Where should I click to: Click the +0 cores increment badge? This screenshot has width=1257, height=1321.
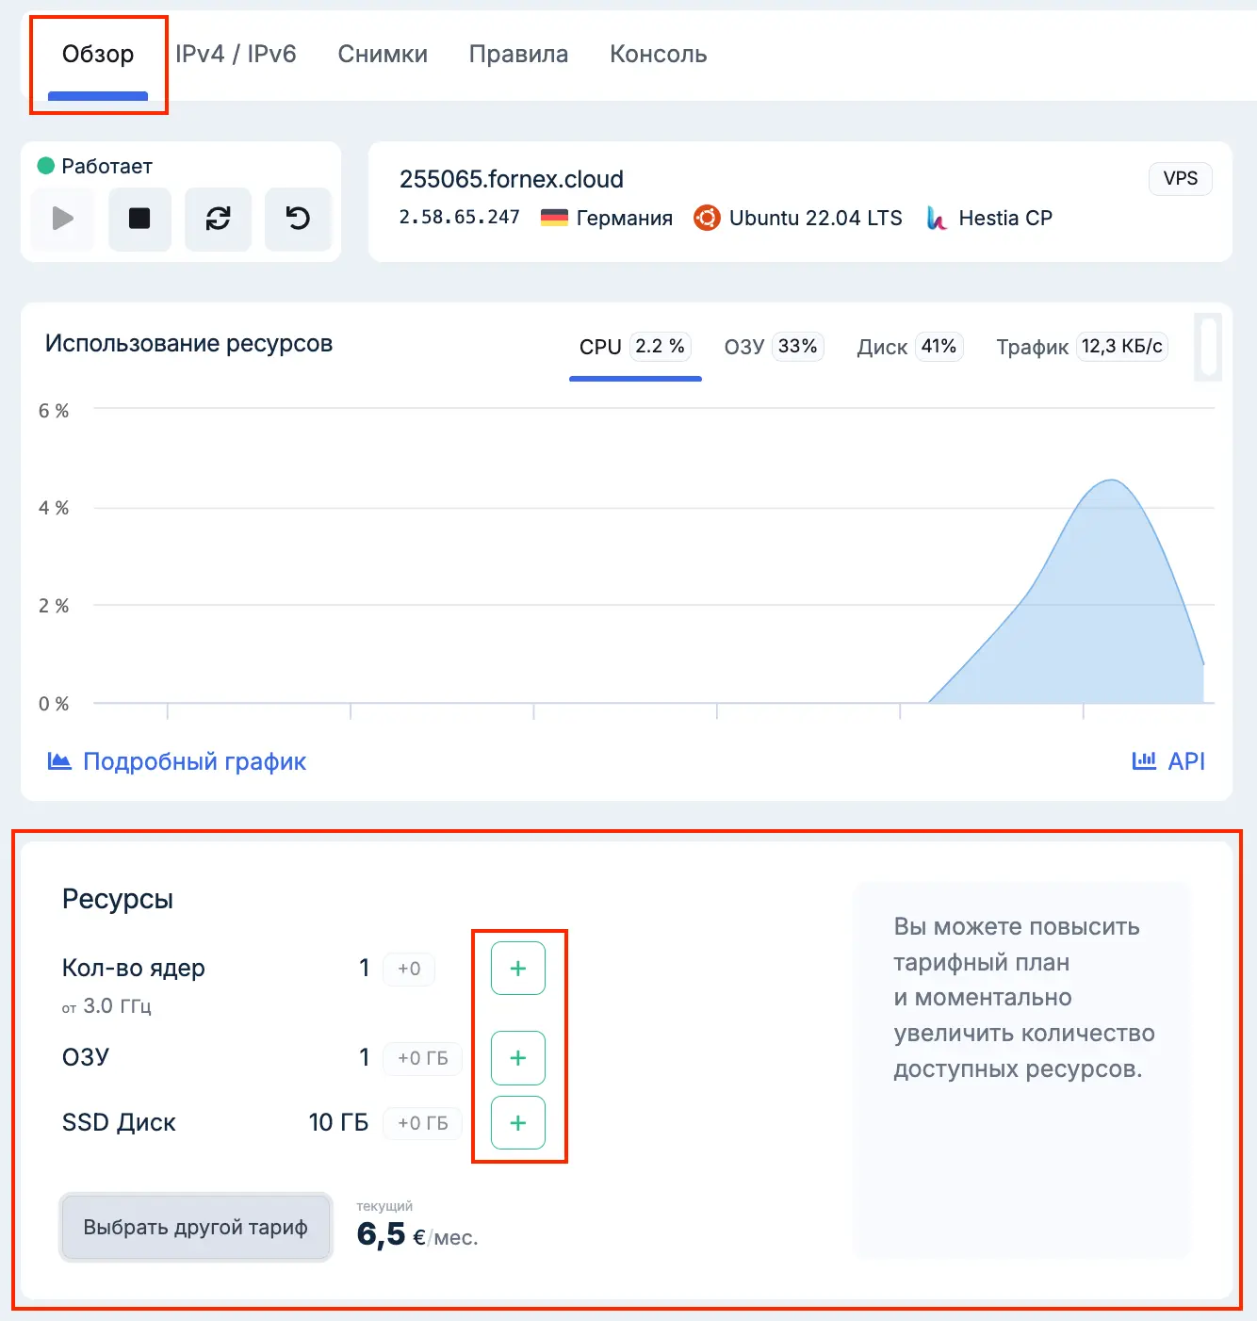[409, 969]
